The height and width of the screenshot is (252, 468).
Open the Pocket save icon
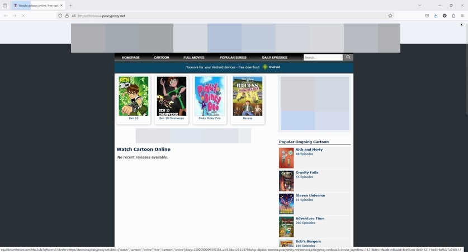pyautogui.click(x=427, y=16)
